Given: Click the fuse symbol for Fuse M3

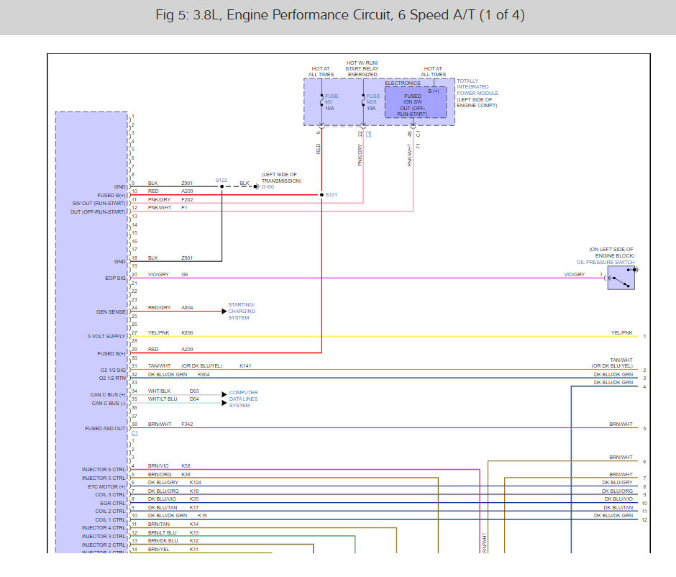Looking at the screenshot, I should click(x=321, y=101).
